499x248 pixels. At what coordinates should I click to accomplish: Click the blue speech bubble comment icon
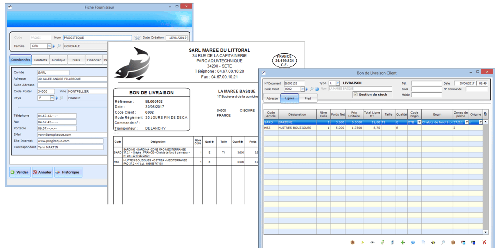[x=413, y=242]
